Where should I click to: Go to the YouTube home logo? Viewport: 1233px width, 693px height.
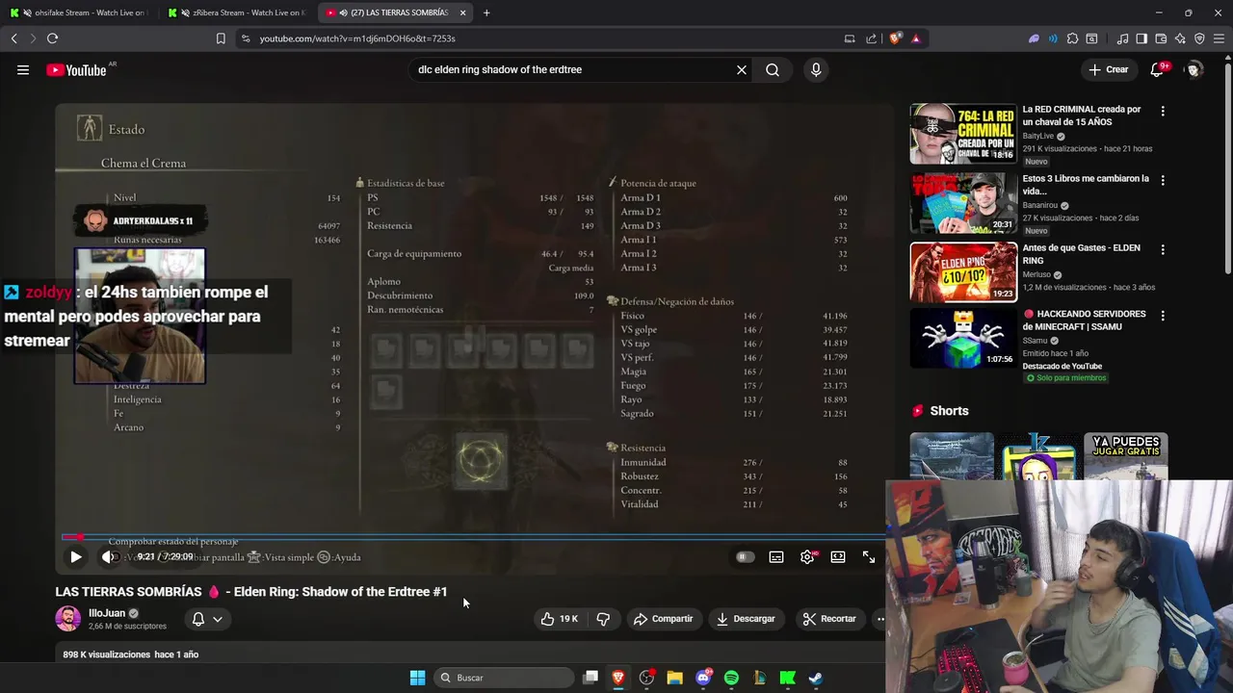pyautogui.click(x=76, y=69)
